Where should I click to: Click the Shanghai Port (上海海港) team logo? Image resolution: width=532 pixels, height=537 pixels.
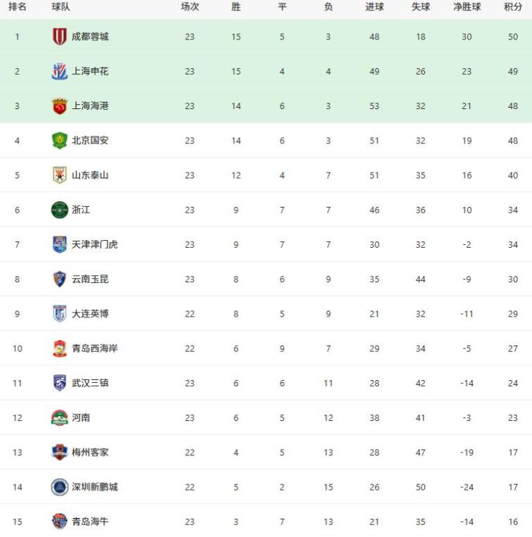[x=60, y=106]
